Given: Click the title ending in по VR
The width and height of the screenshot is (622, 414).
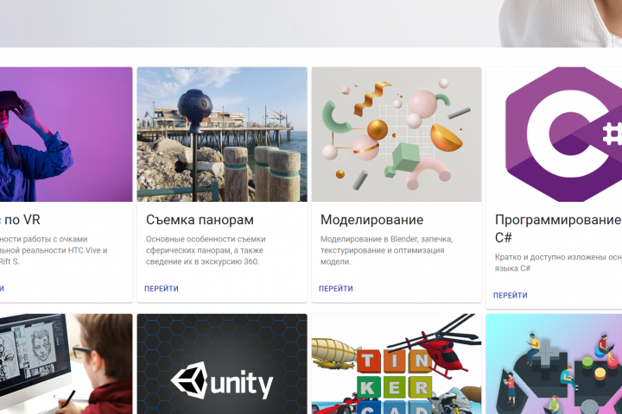Looking at the screenshot, I should [20, 220].
